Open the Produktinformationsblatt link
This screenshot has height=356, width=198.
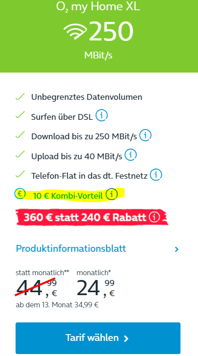(71, 248)
